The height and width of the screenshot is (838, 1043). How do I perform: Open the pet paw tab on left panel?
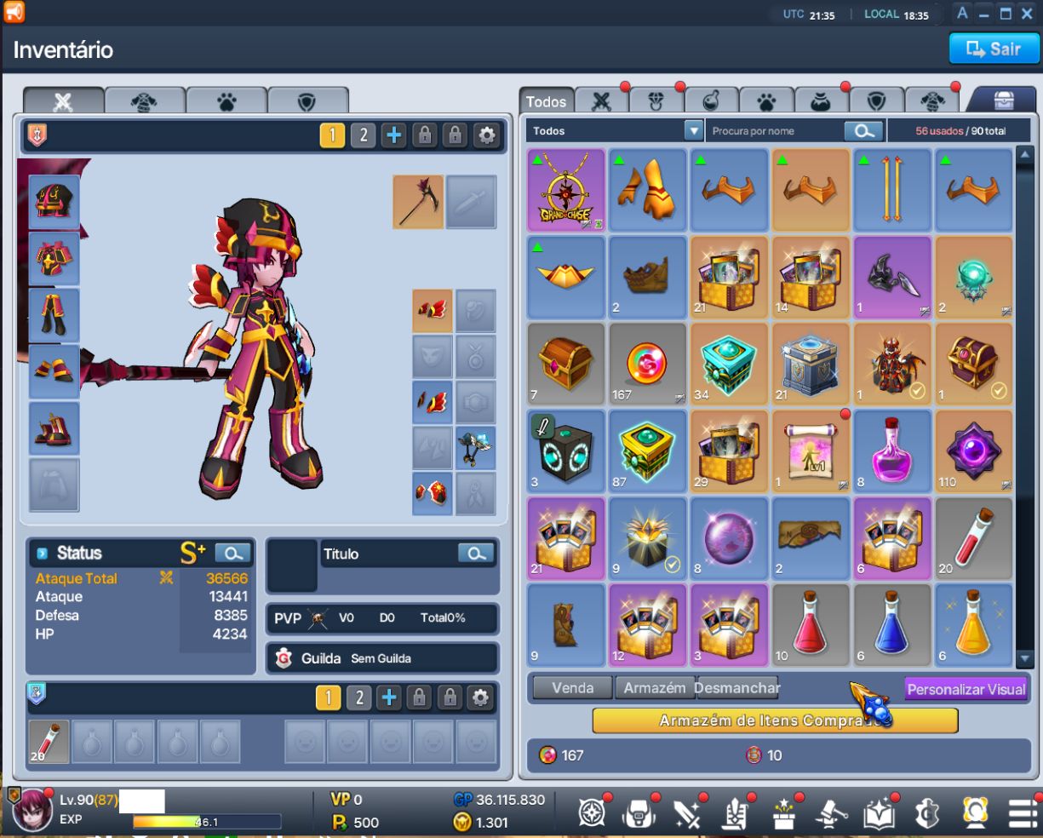226,101
